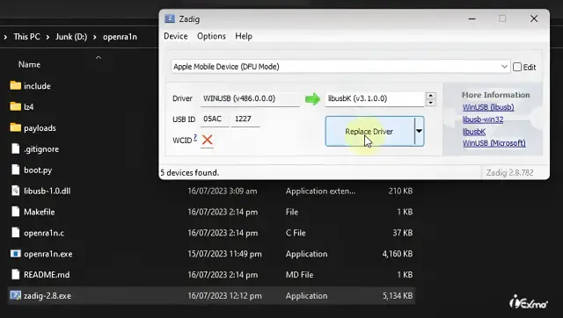
Task: Open the Device menu
Action: [176, 36]
